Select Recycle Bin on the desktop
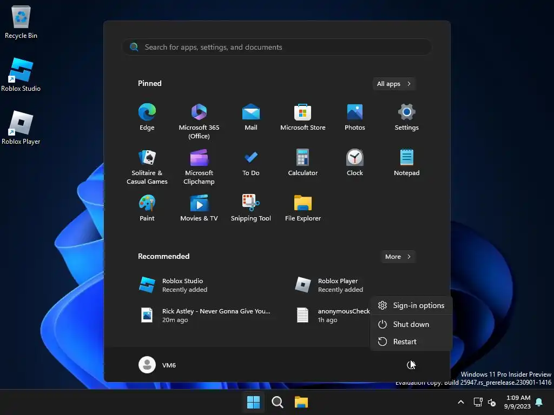554x415 pixels. (21, 22)
